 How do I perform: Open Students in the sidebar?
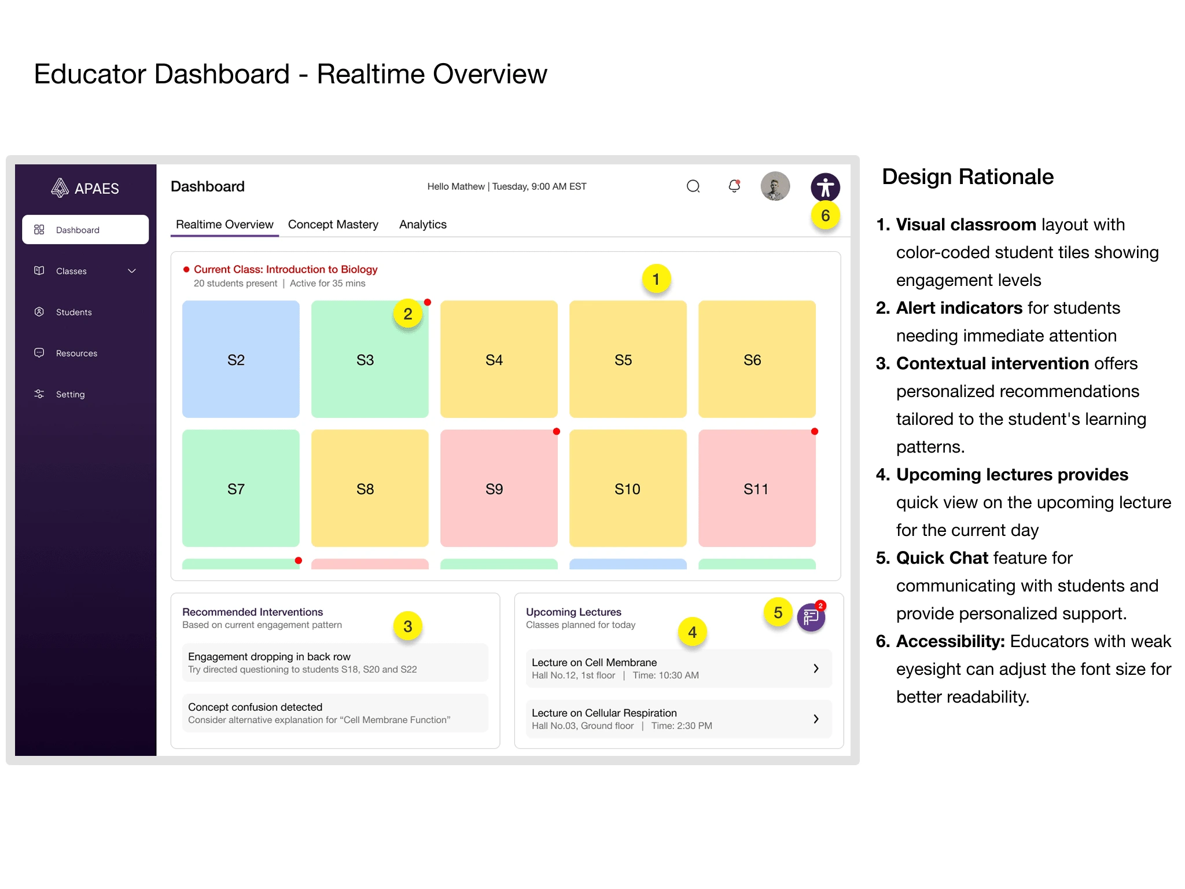pos(73,312)
